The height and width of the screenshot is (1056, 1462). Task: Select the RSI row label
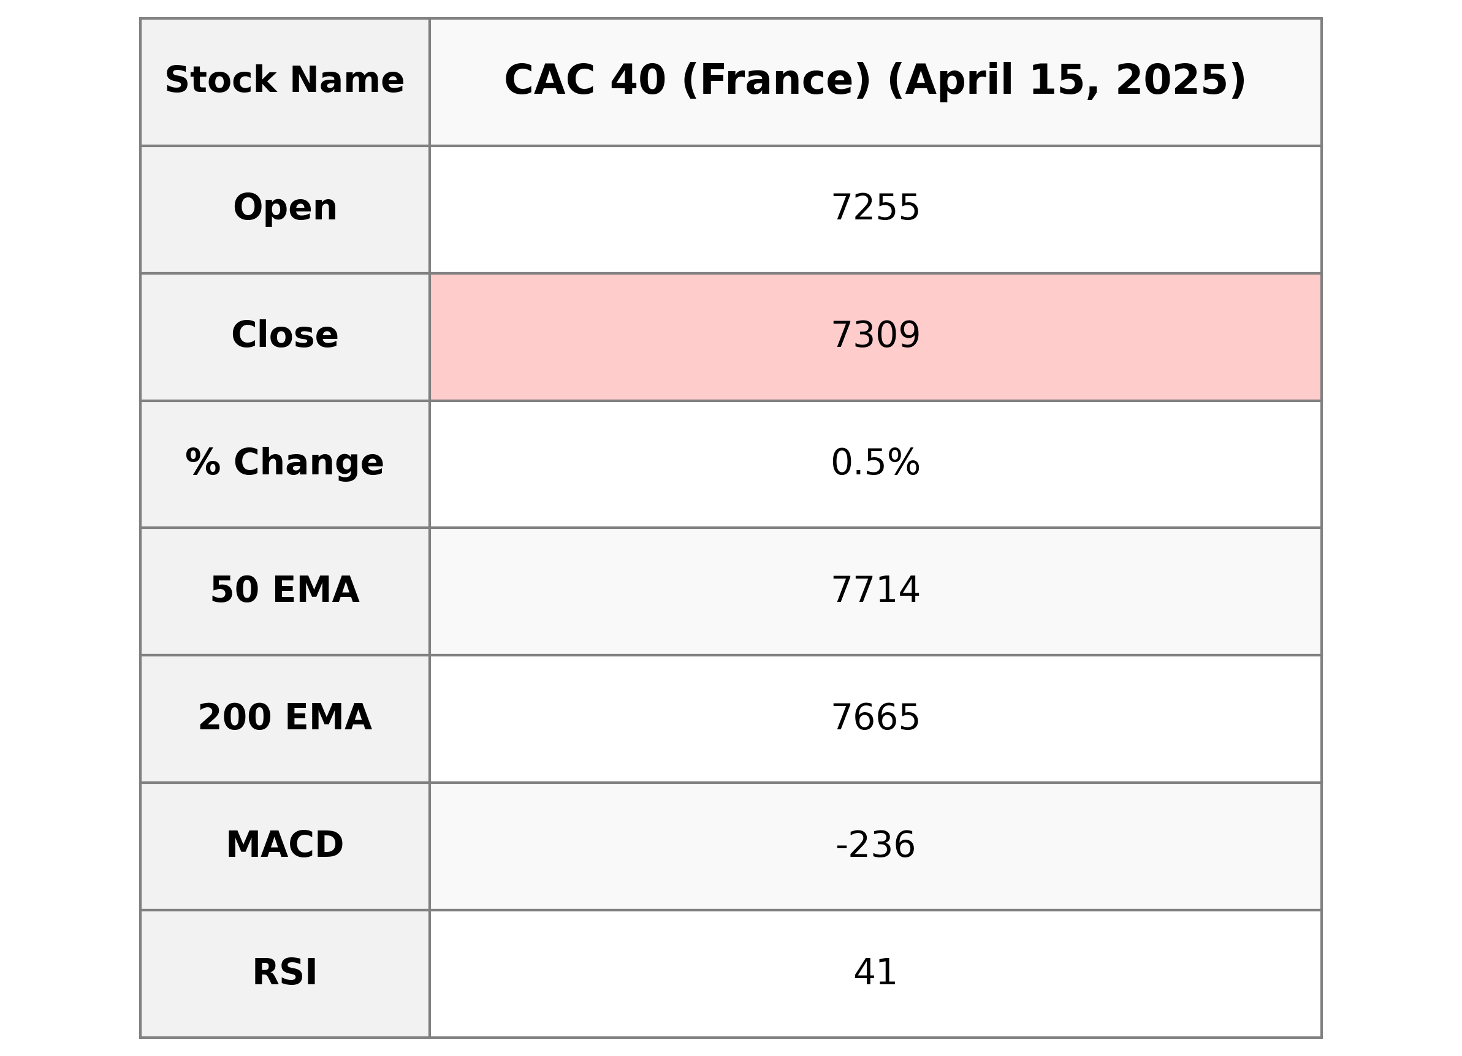pos(284,972)
